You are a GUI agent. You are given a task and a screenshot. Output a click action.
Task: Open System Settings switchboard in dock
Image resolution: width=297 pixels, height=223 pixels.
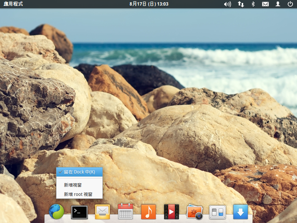218,212
